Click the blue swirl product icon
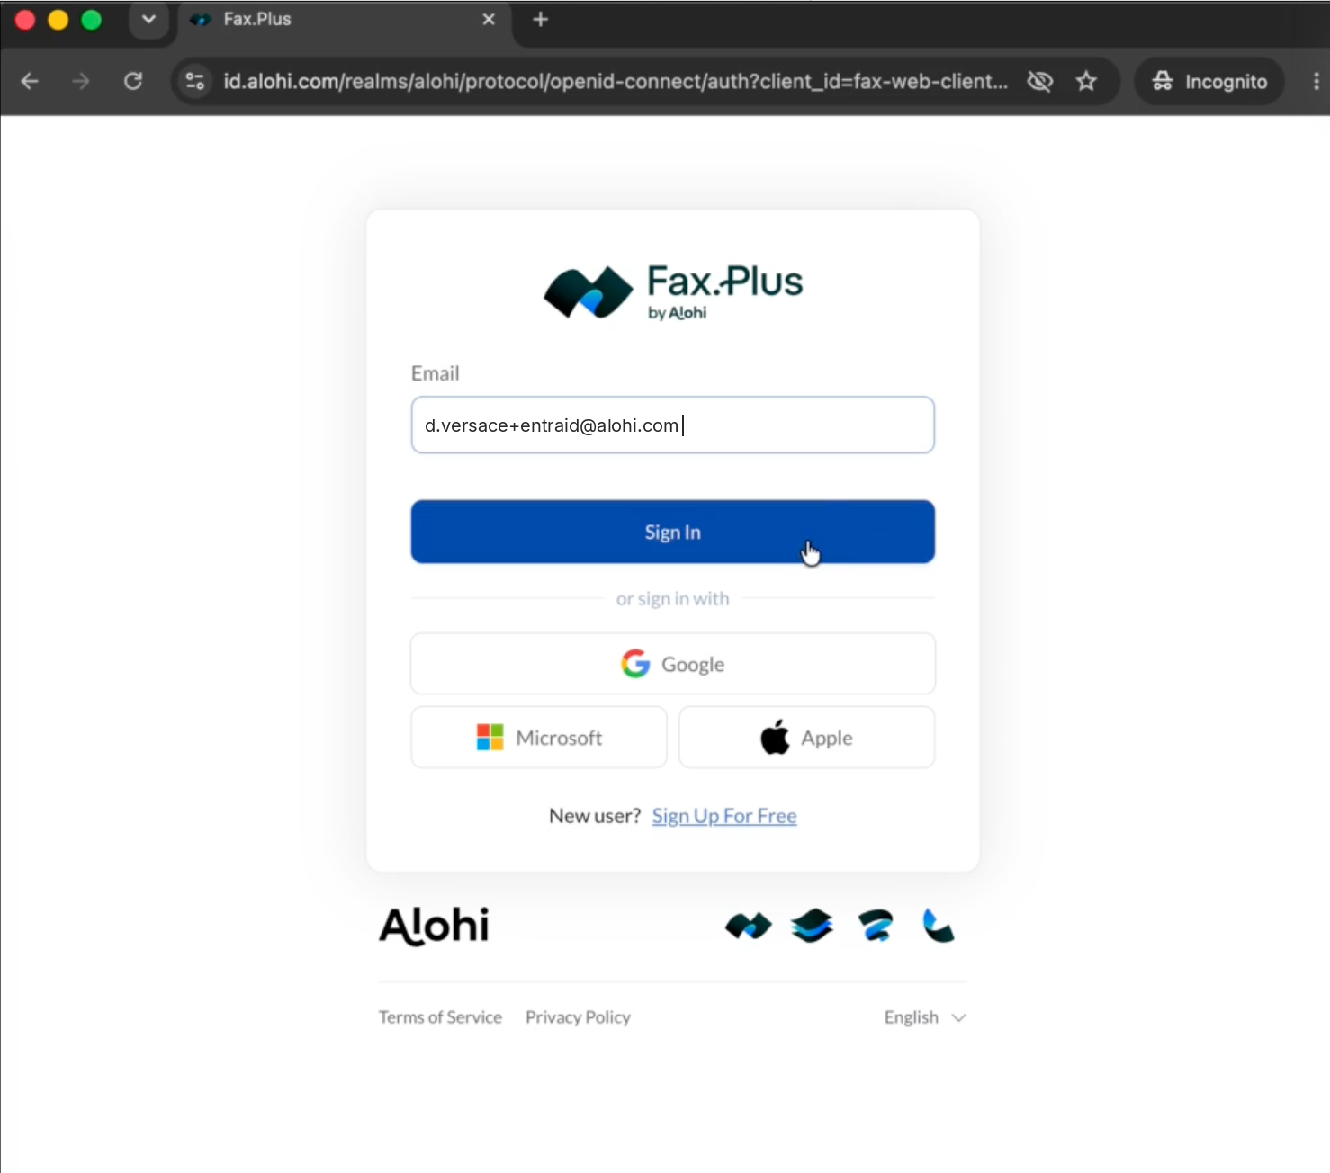The width and height of the screenshot is (1330, 1173). (875, 926)
